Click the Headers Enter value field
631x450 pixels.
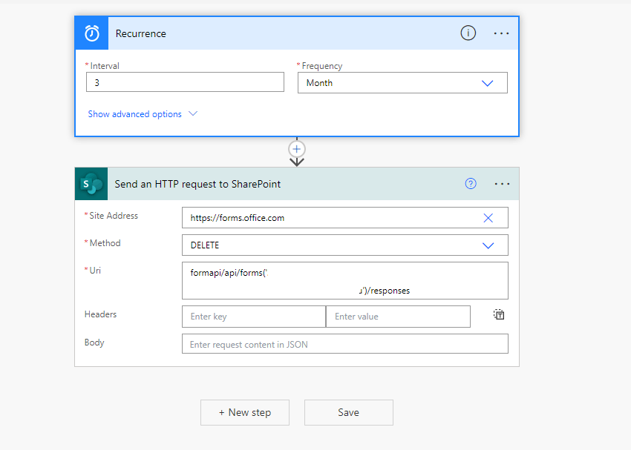(x=398, y=317)
